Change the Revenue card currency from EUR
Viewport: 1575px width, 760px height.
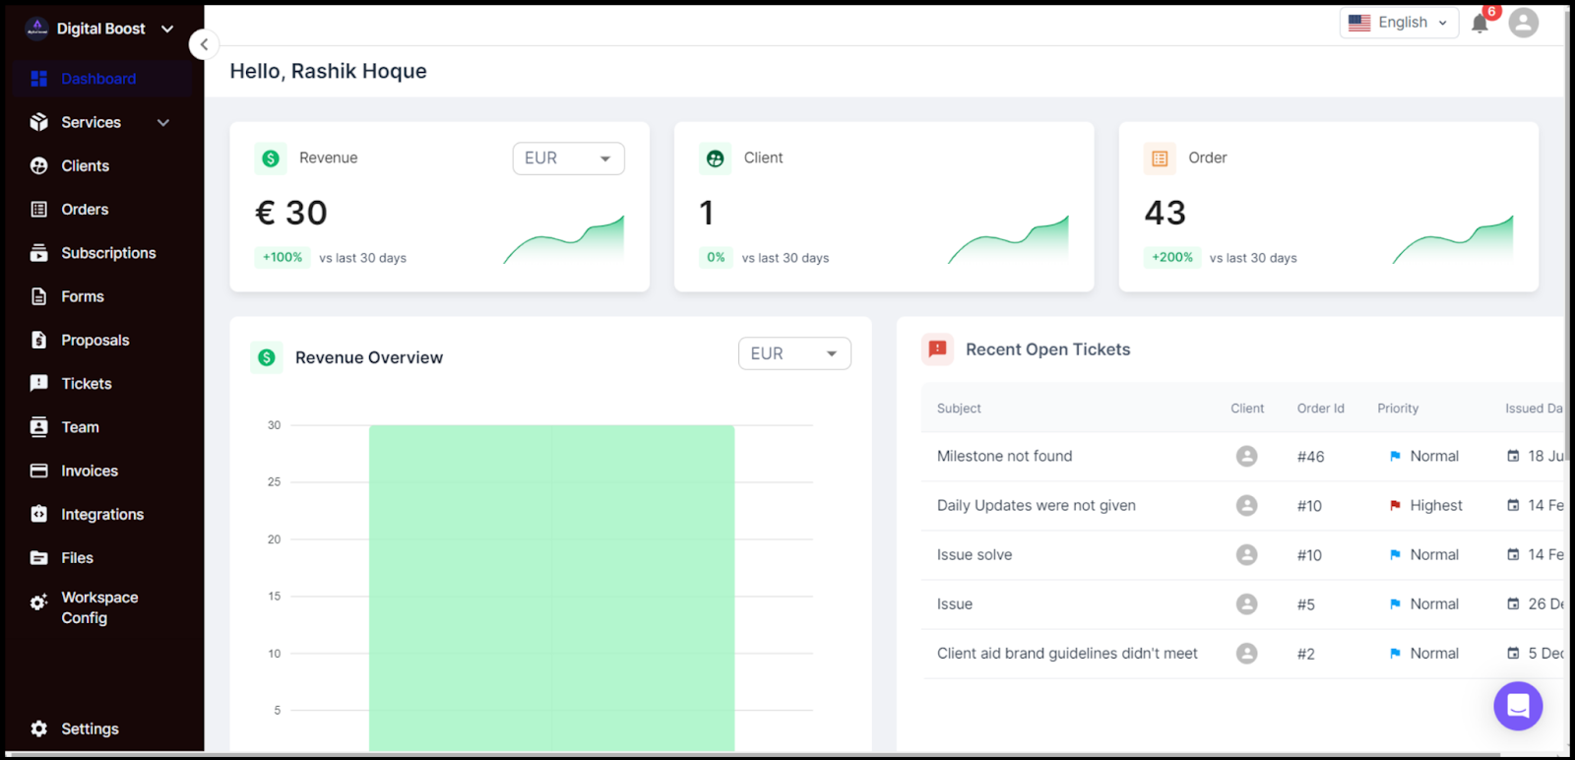[x=568, y=158]
